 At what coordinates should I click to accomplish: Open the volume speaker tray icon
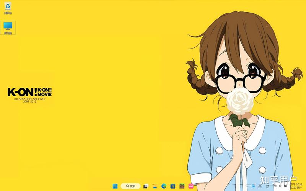[x=280, y=186]
